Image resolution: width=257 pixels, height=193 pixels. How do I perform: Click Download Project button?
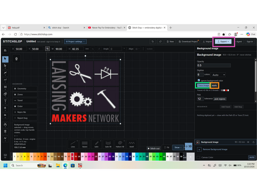click(x=188, y=42)
